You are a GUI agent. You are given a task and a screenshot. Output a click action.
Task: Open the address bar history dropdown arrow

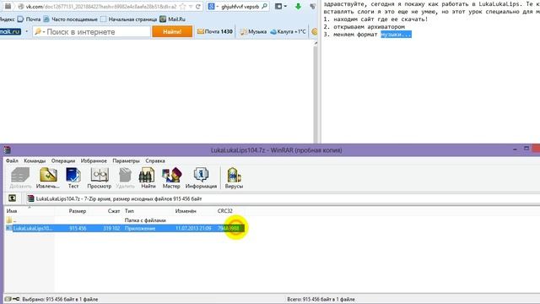(191, 6)
